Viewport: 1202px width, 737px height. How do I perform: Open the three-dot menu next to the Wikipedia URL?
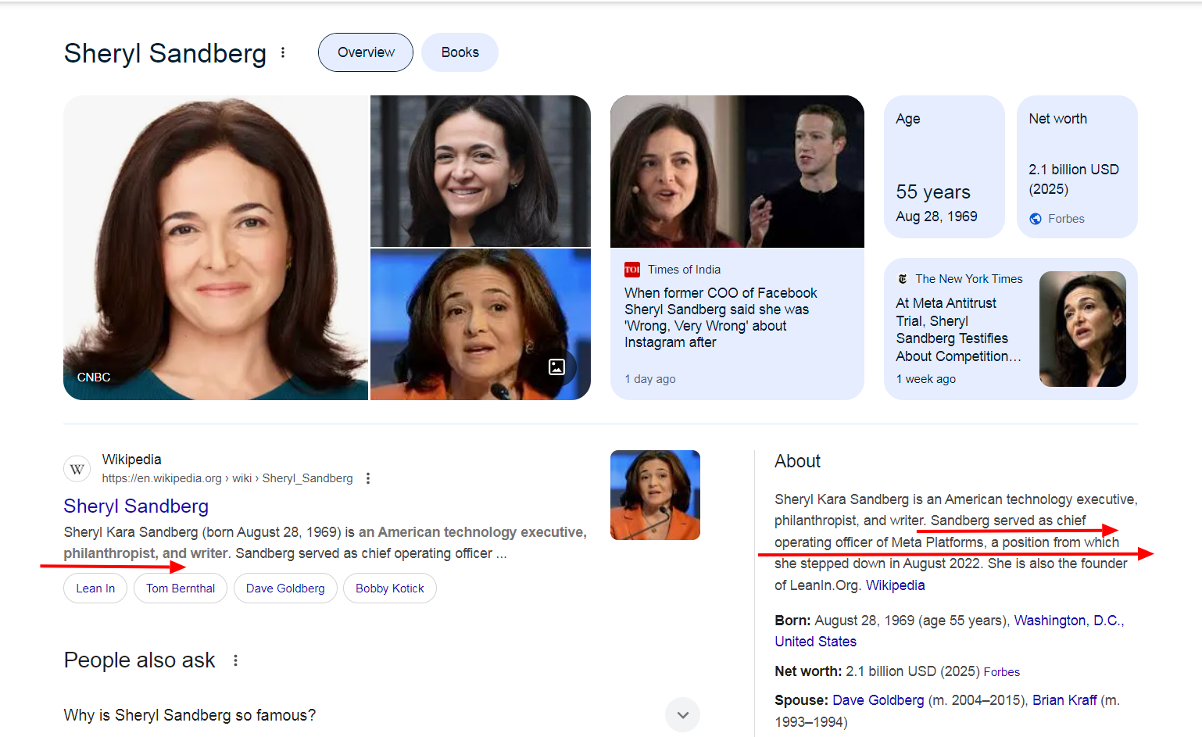click(x=368, y=478)
